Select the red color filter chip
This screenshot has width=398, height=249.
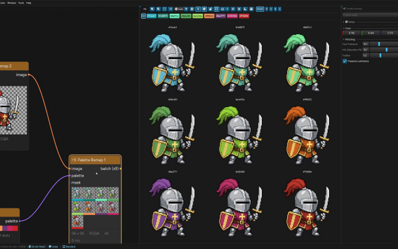coord(244,16)
